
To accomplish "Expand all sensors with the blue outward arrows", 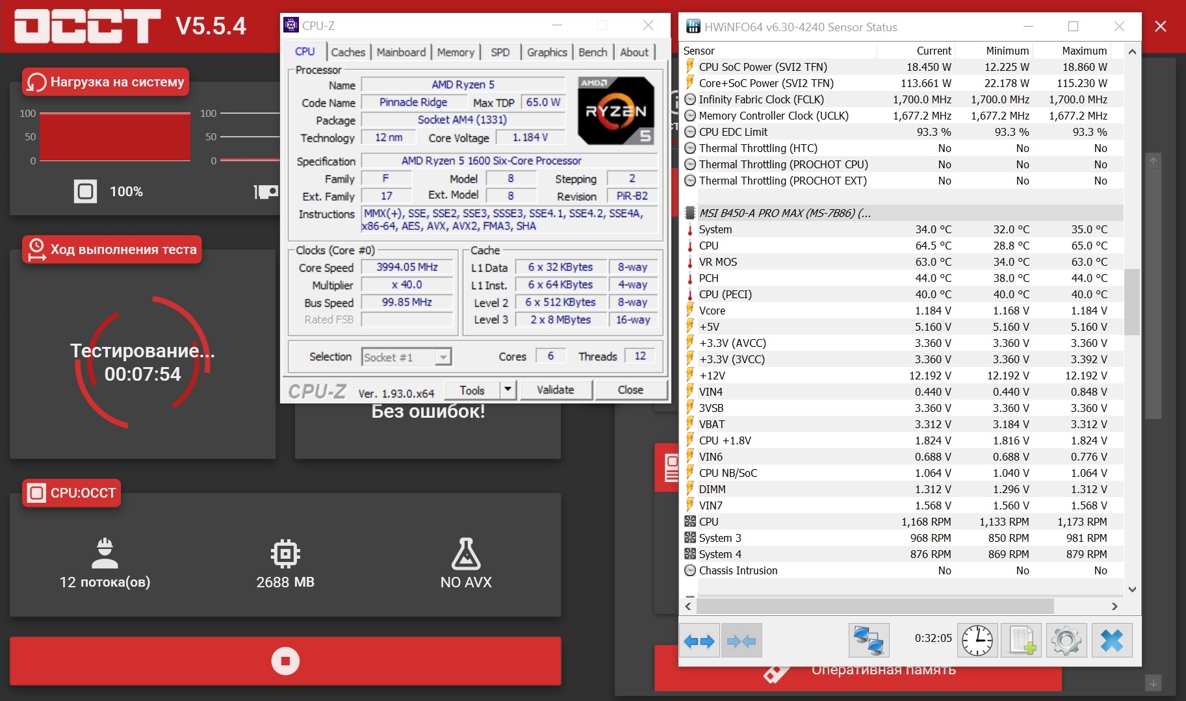I will pos(699,642).
